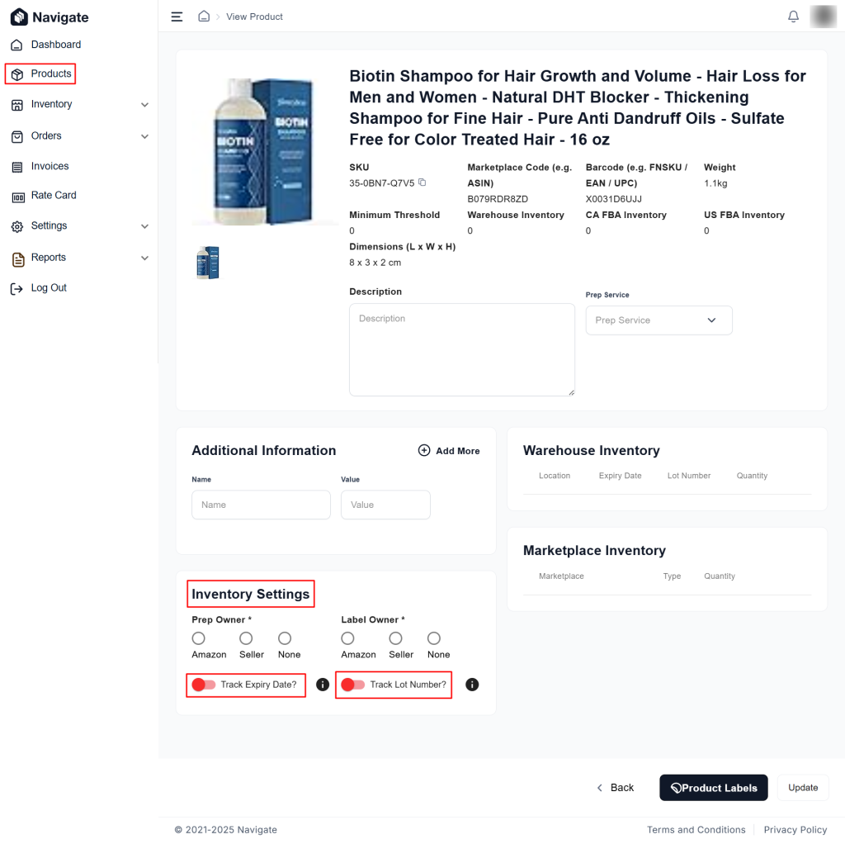Click the additional info Name field
This screenshot has width=845, height=844.
[261, 505]
